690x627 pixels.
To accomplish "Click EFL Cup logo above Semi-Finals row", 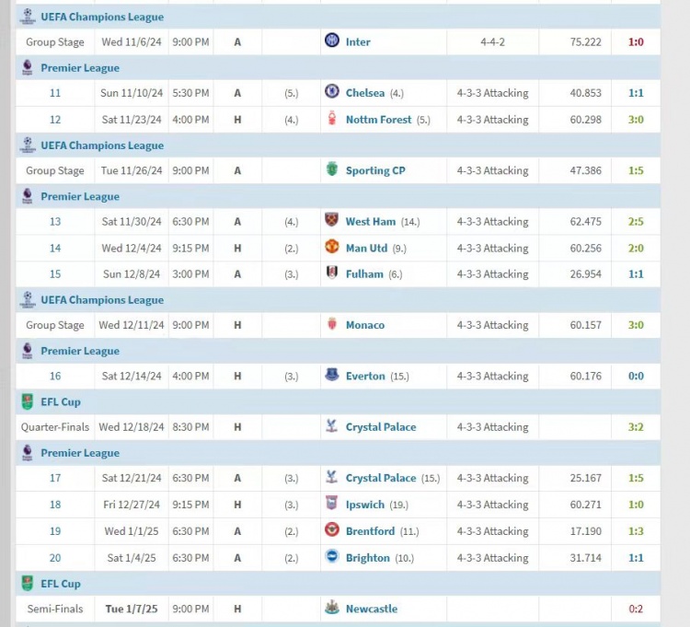I will [x=28, y=584].
